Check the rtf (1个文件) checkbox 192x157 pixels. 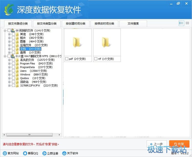96,59
